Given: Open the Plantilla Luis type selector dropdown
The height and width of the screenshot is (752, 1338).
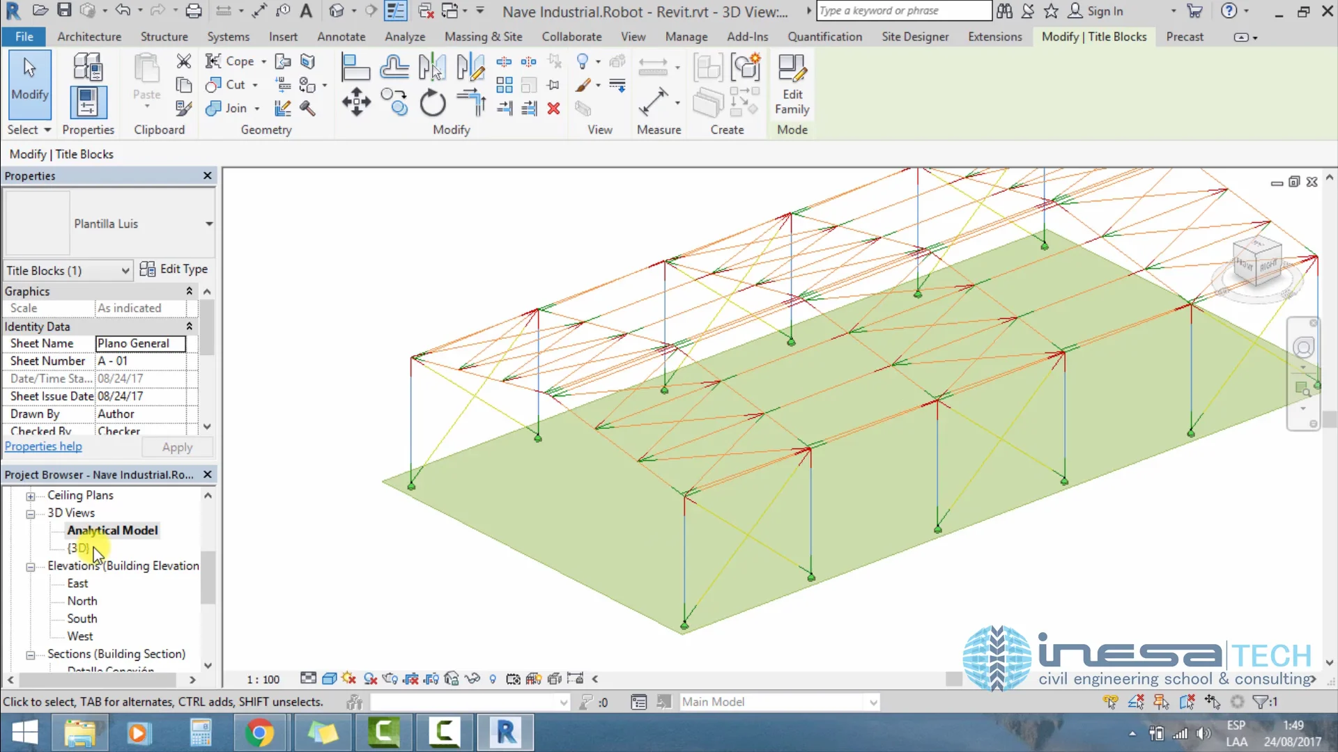Looking at the screenshot, I should pos(208,224).
